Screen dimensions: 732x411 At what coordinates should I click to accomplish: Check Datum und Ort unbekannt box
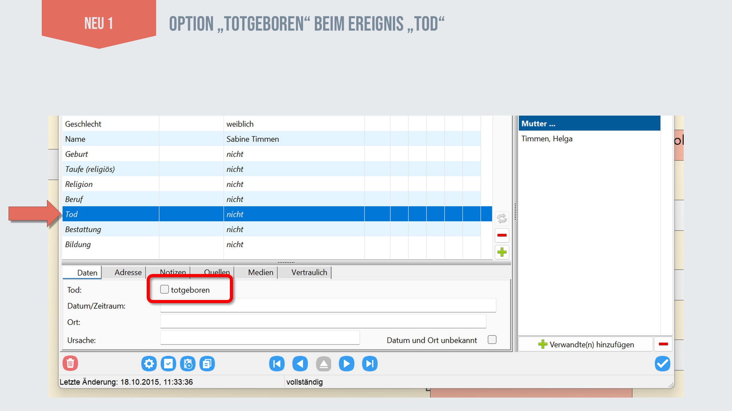(x=492, y=340)
